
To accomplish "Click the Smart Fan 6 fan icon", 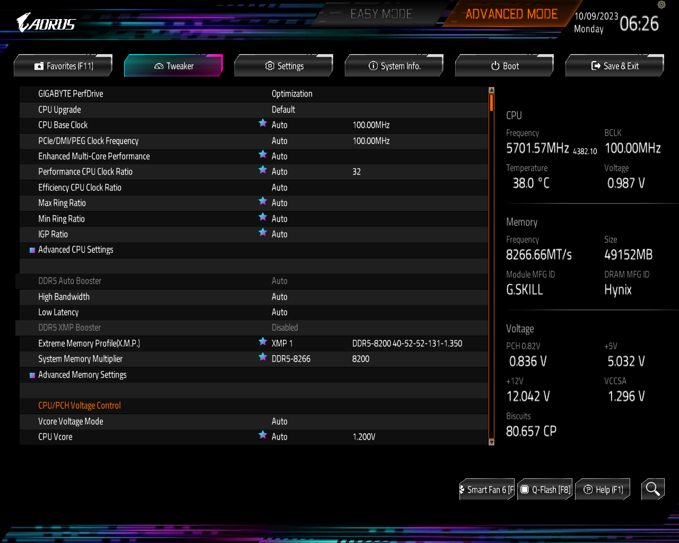I will [462, 489].
